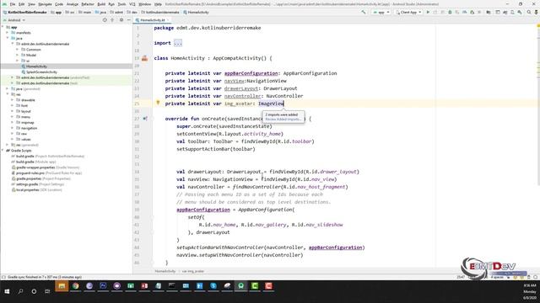Open the SDK Manager icon
Screen dimensions: 540x303
[x=520, y=12]
